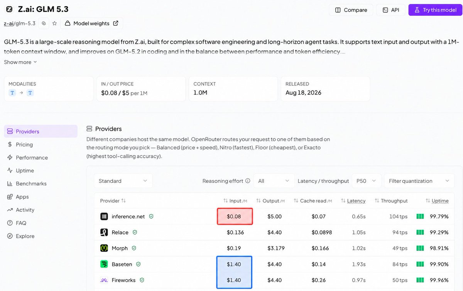Open the Morph provider name

pyautogui.click(x=120, y=248)
